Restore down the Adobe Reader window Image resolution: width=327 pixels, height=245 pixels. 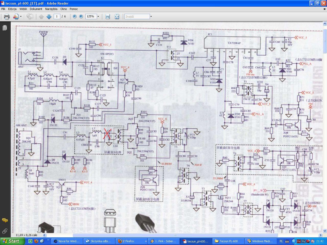318,3
